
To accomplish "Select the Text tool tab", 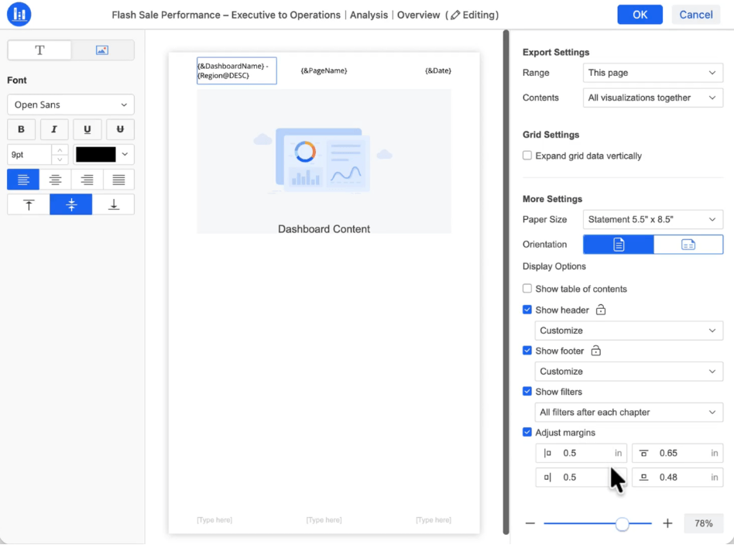I will point(39,50).
